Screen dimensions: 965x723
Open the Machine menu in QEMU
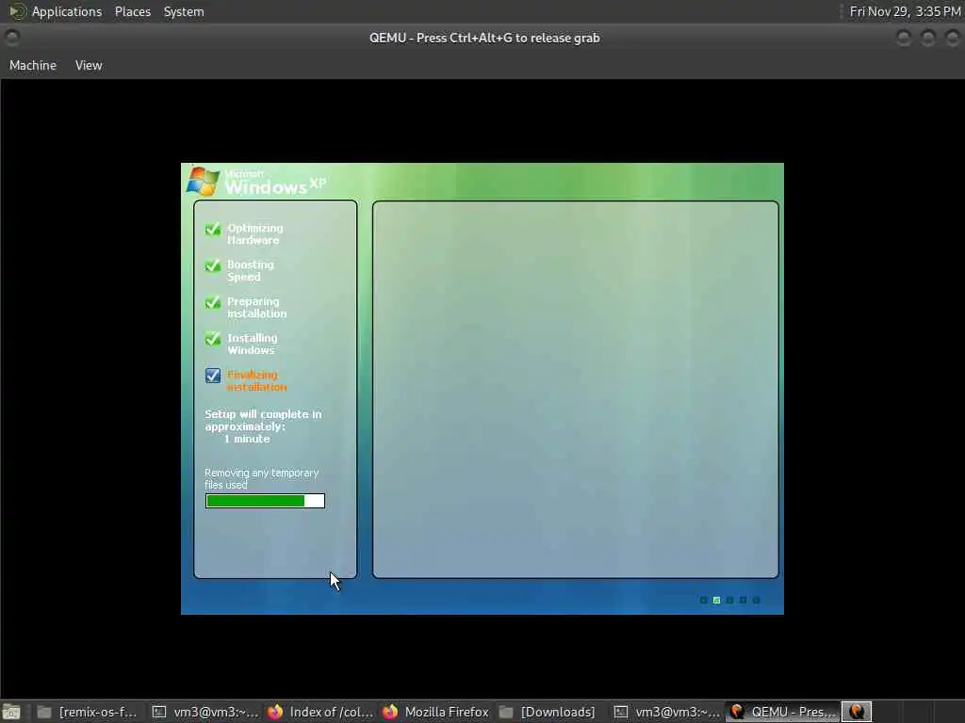tap(33, 65)
